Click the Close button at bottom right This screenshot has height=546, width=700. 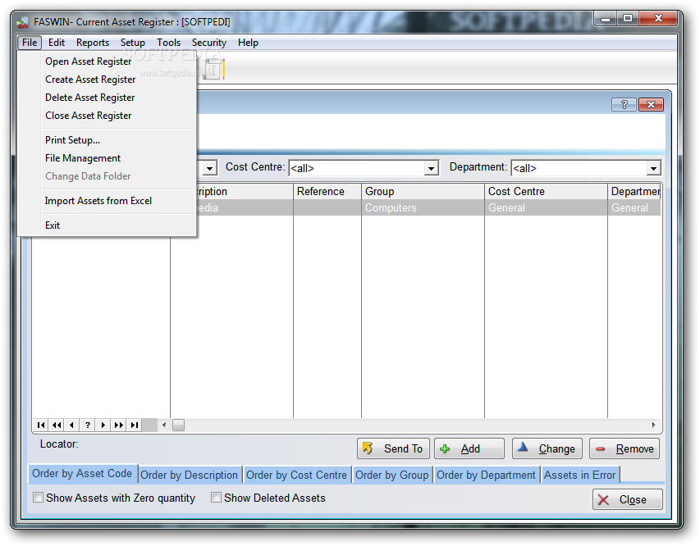tap(627, 499)
